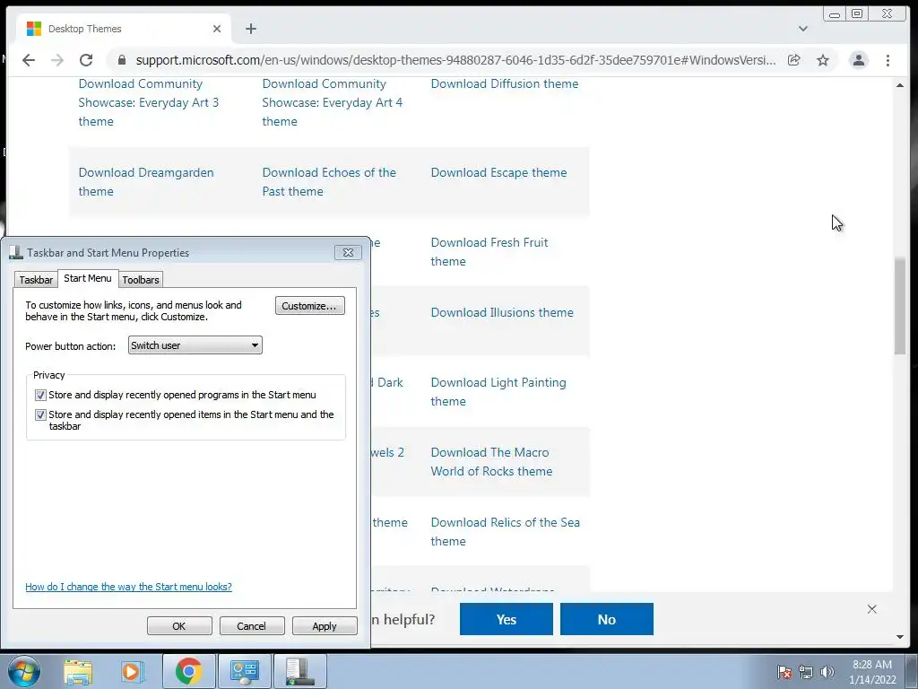Open Download Dreamgarden theme link
The width and height of the screenshot is (918, 689).
(146, 181)
